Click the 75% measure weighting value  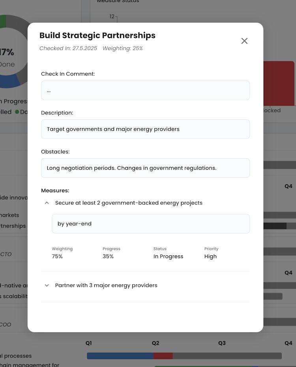tap(57, 257)
